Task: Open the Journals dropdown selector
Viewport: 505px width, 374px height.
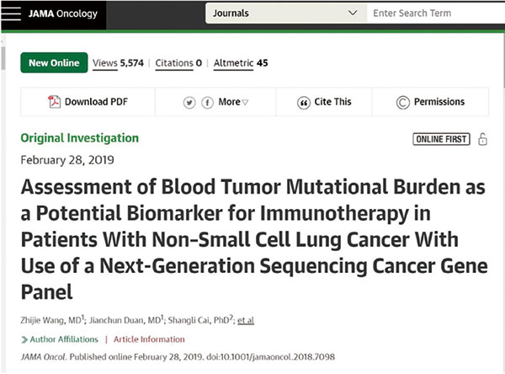Action: point(286,13)
